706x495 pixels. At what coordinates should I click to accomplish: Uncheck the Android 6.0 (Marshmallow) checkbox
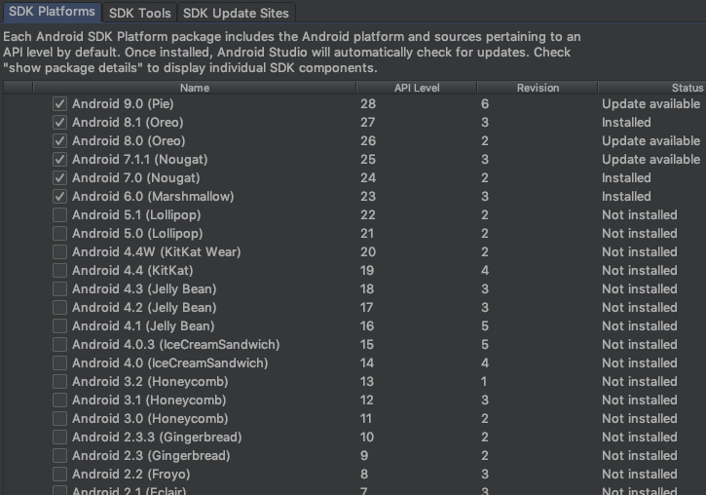pyautogui.click(x=60, y=197)
